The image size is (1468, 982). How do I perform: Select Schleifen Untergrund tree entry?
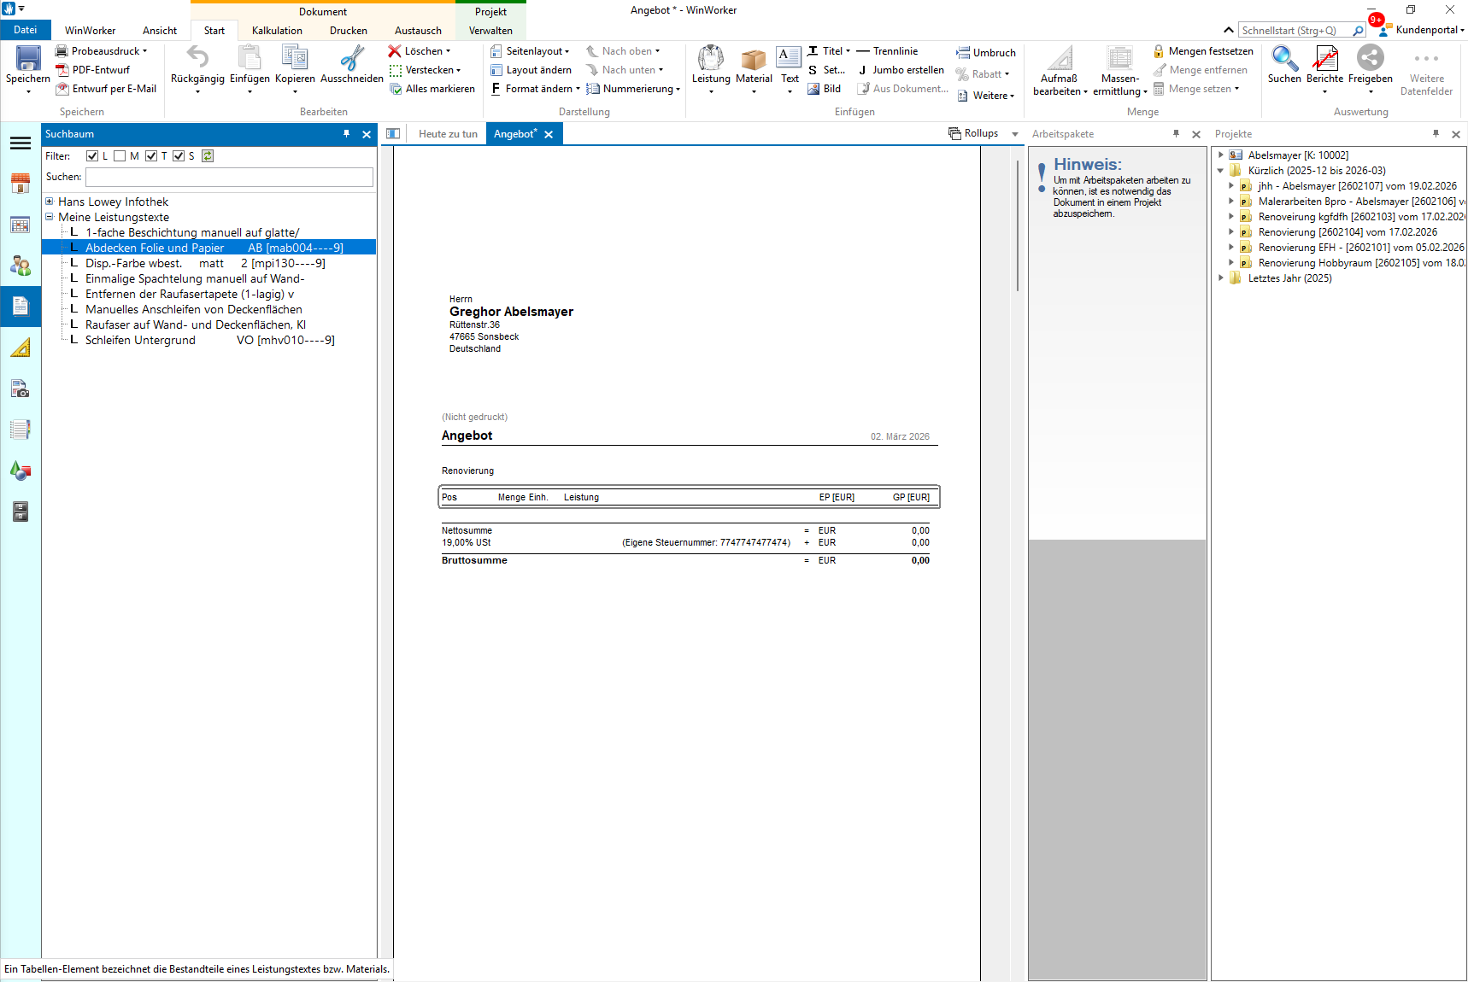[140, 341]
